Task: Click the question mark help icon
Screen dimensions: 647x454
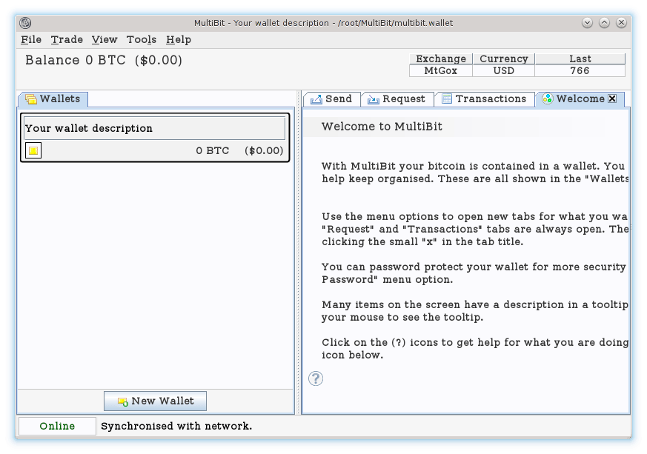Action: [316, 378]
